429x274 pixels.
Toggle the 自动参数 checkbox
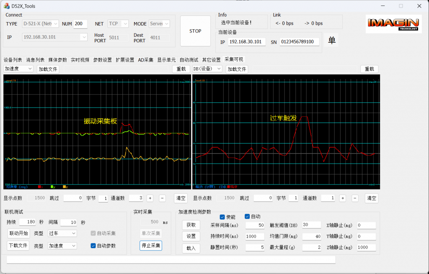(x=93, y=246)
